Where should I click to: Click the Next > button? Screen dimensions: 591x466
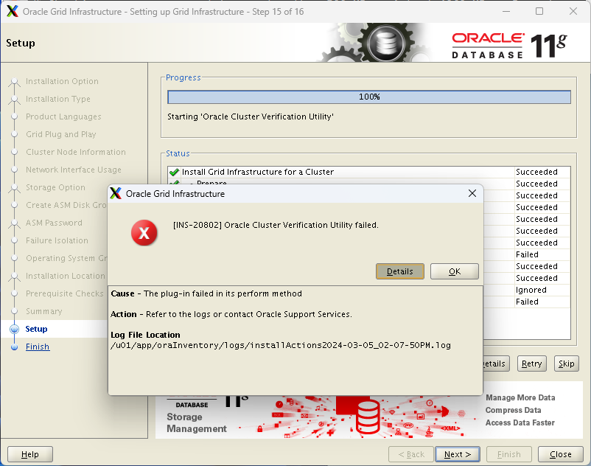pyautogui.click(x=457, y=454)
